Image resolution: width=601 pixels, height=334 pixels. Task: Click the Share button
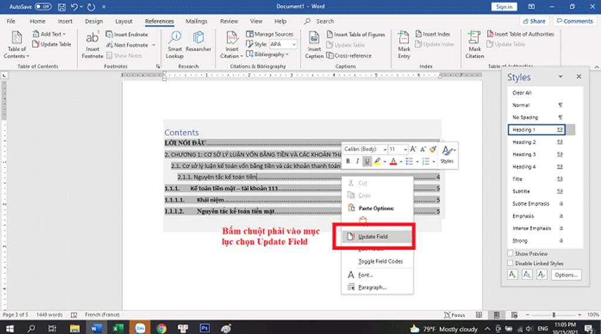[534, 22]
